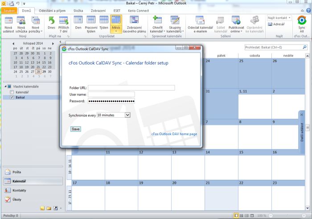Click the Najít kontakt search box
The width and height of the screenshot is (312, 219).
pyautogui.click(x=279, y=18)
